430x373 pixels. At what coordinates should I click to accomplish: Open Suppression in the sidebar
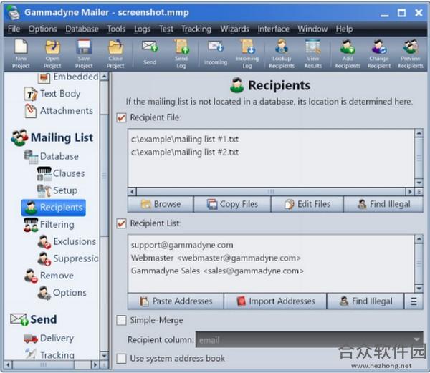pos(68,258)
